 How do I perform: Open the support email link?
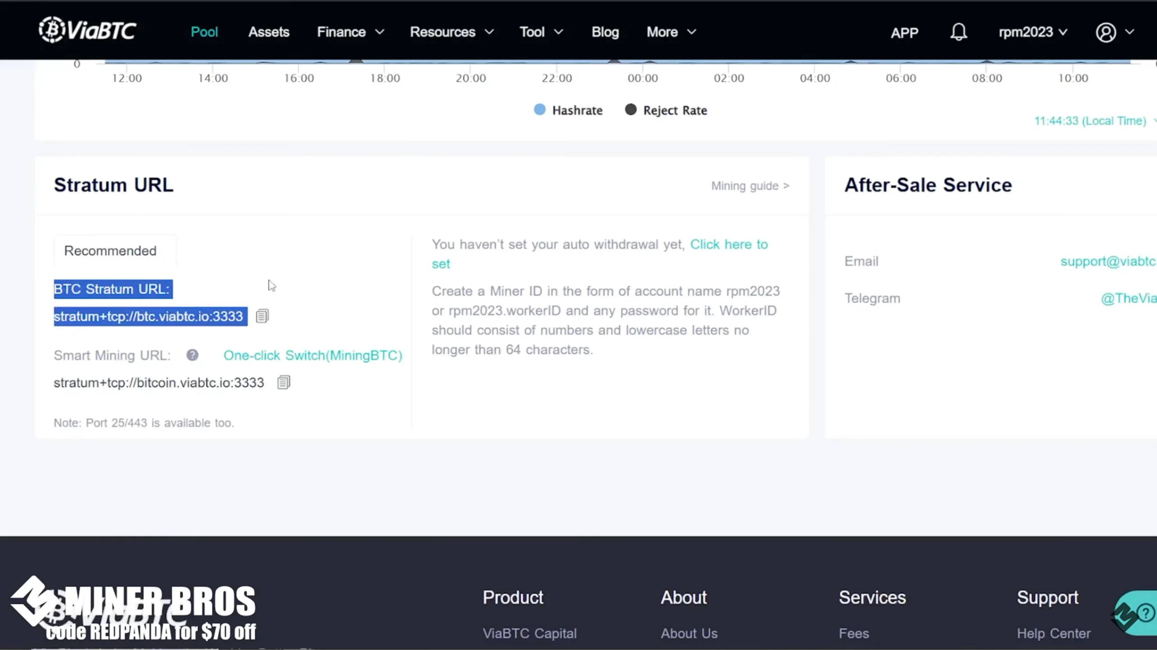1108,261
